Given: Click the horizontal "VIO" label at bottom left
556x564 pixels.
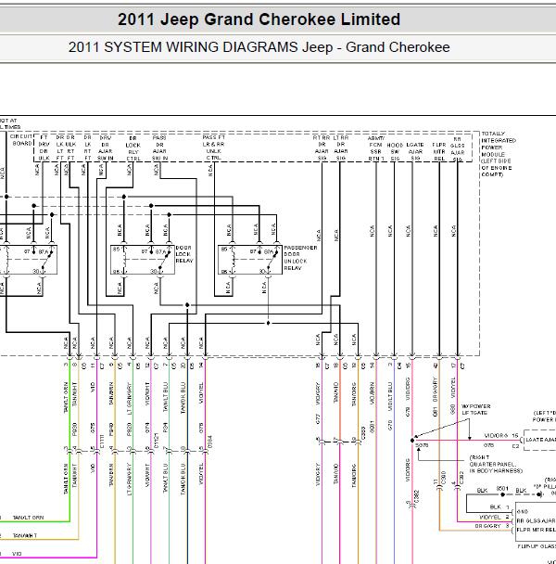Looking at the screenshot, I should [17, 554].
